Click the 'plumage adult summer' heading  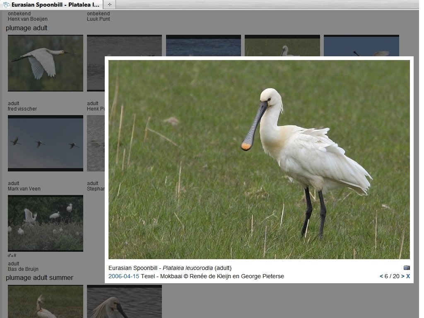[x=39, y=278]
